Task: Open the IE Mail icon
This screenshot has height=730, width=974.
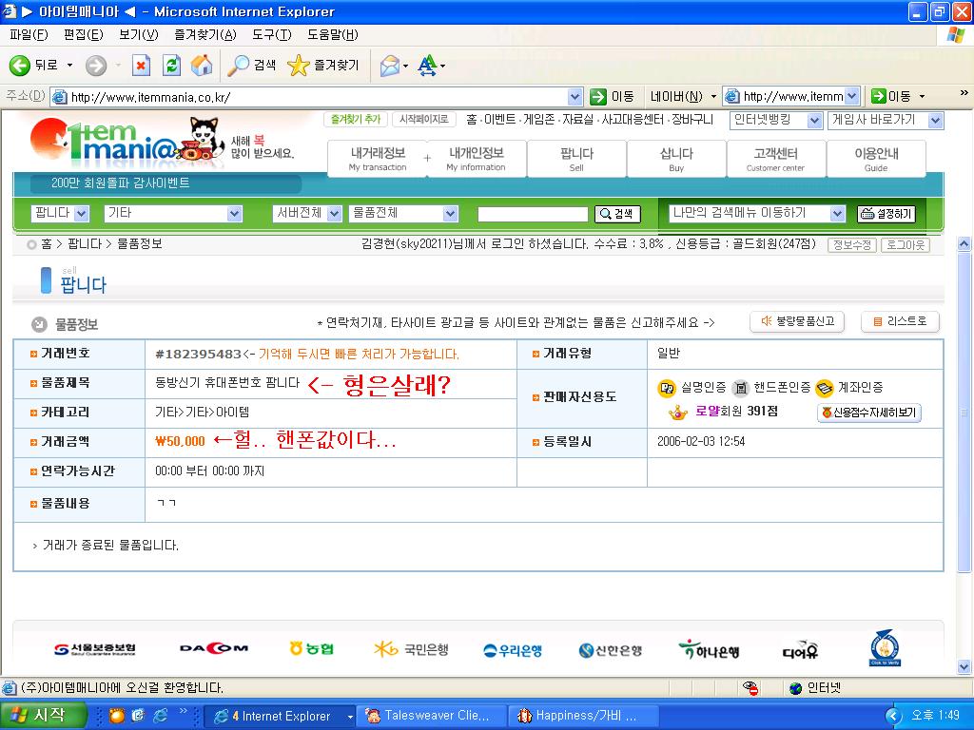Action: coord(389,65)
